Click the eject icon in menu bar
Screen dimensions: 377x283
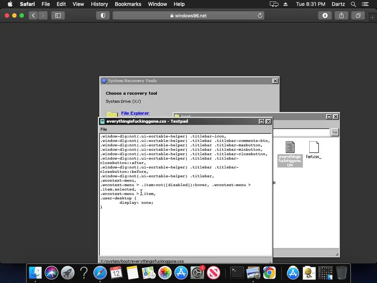click(285, 4)
